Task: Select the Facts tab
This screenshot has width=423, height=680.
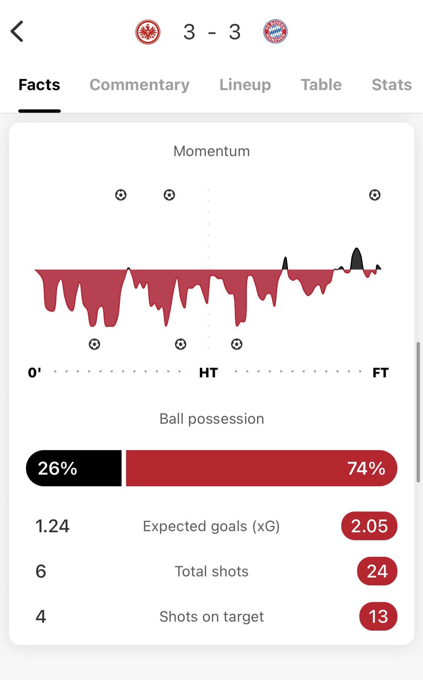Action: click(40, 85)
